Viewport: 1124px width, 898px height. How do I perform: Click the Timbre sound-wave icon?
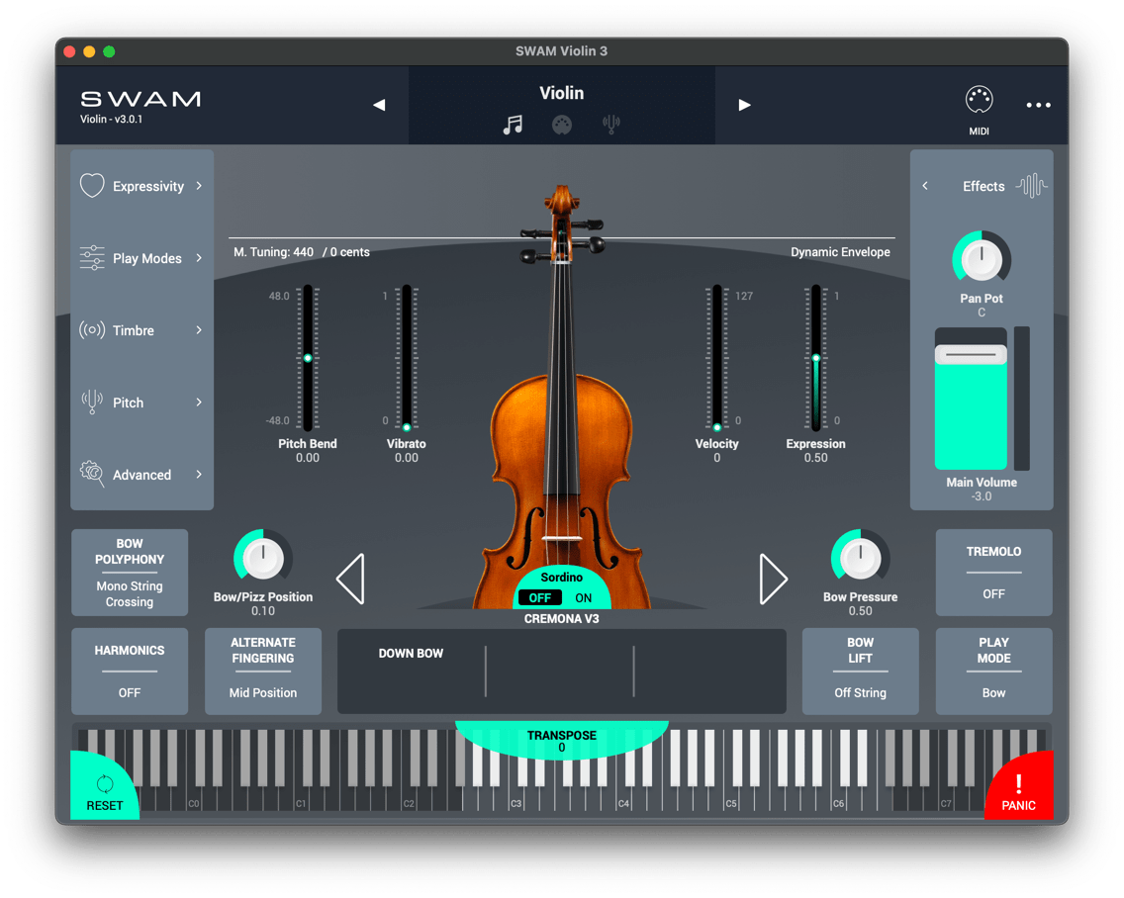pyautogui.click(x=92, y=329)
